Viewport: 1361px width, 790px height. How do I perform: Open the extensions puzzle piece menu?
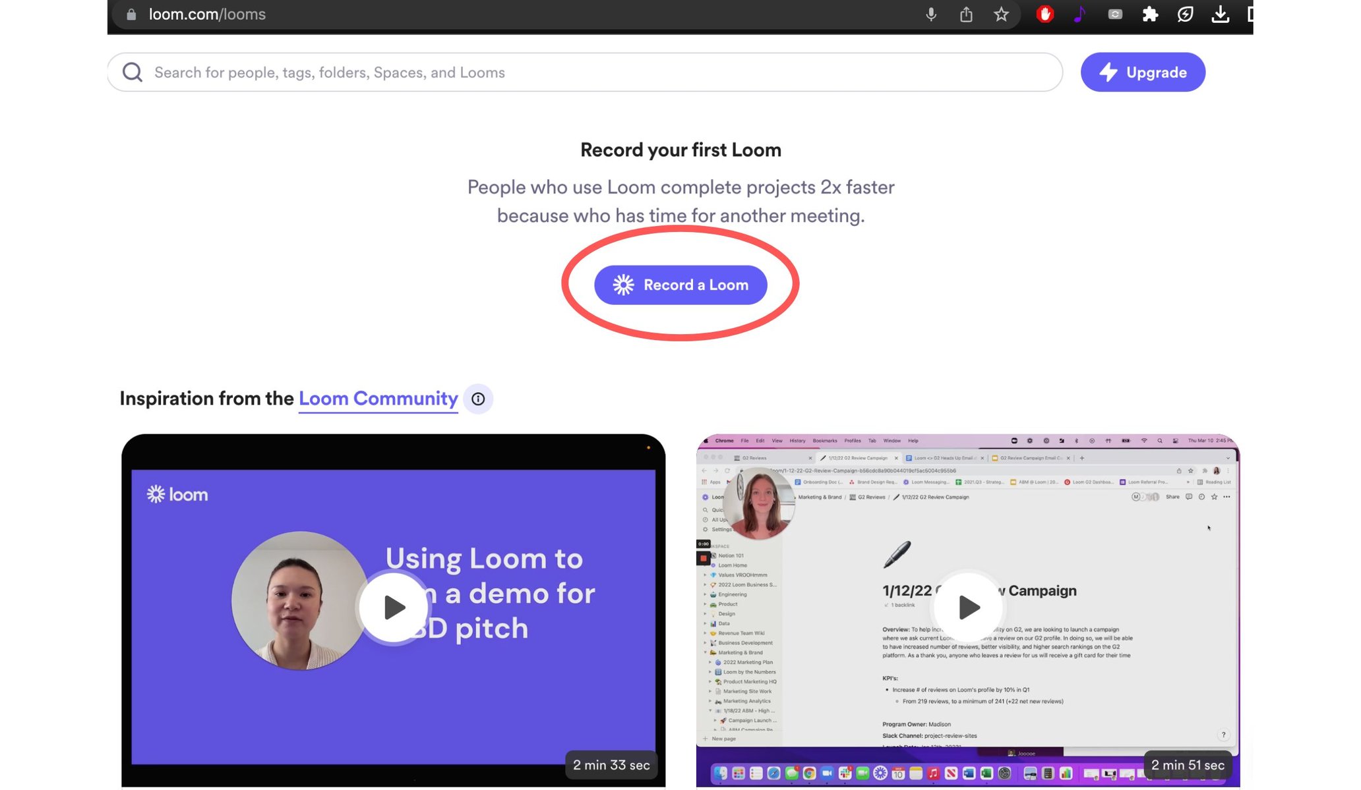coord(1150,14)
